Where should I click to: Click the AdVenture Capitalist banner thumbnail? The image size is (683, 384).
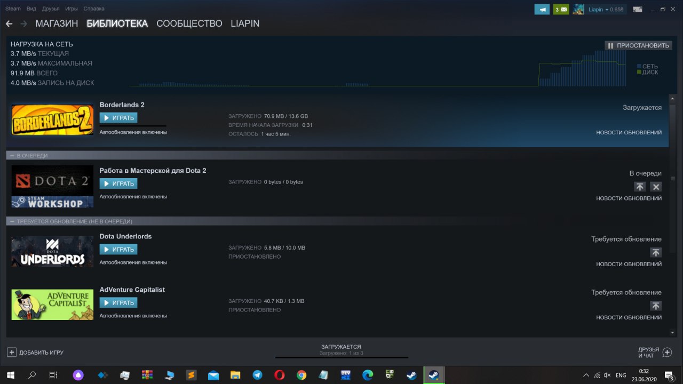(x=52, y=305)
